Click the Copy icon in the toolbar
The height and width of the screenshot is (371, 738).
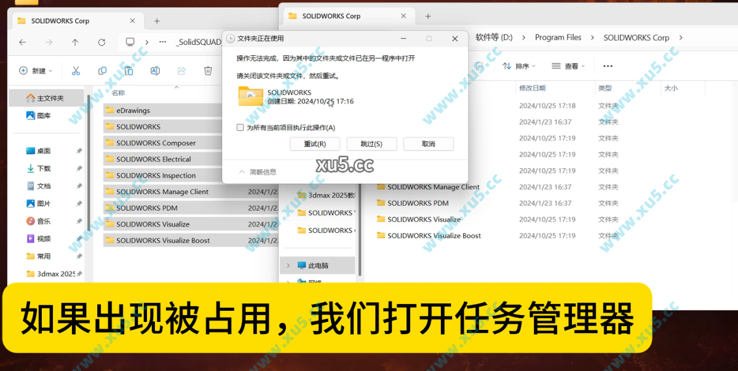tap(102, 71)
